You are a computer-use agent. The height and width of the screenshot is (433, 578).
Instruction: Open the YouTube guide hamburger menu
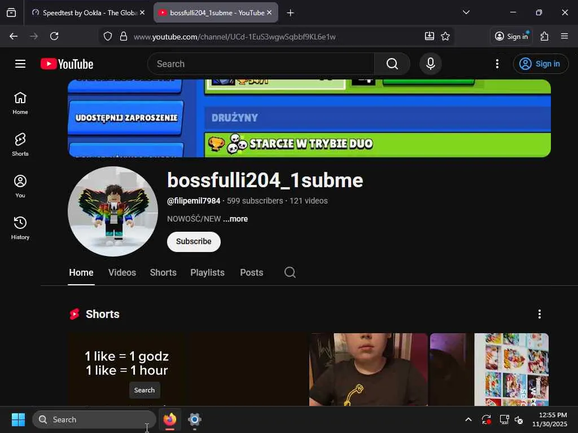[20, 64]
